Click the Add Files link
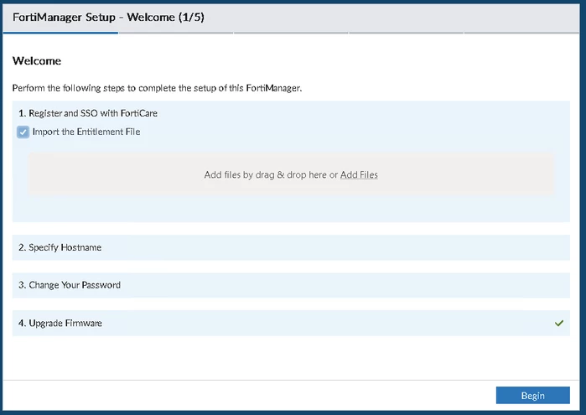Viewport: 586px width, 415px height. pos(359,174)
